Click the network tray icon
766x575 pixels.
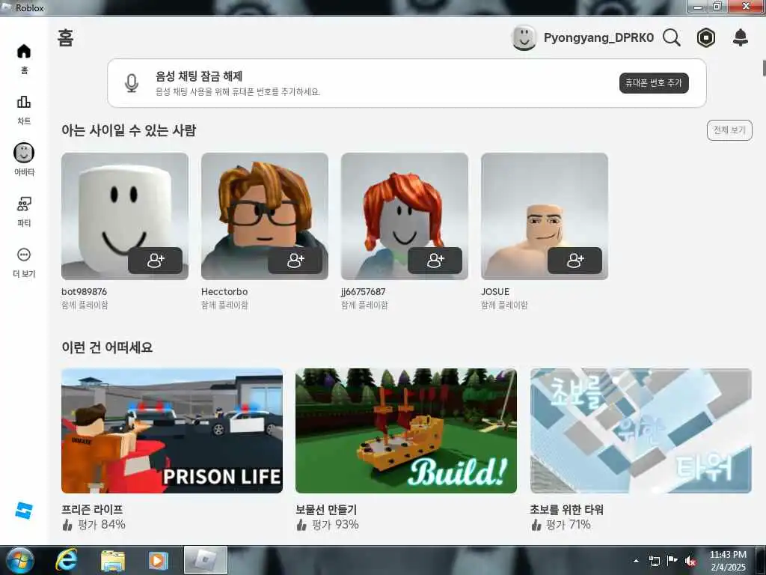(x=654, y=562)
